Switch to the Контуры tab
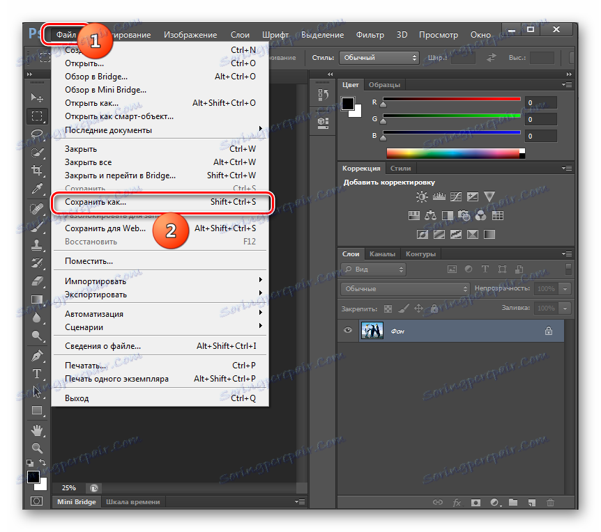Viewport: 601px width, 532px height. [x=421, y=253]
